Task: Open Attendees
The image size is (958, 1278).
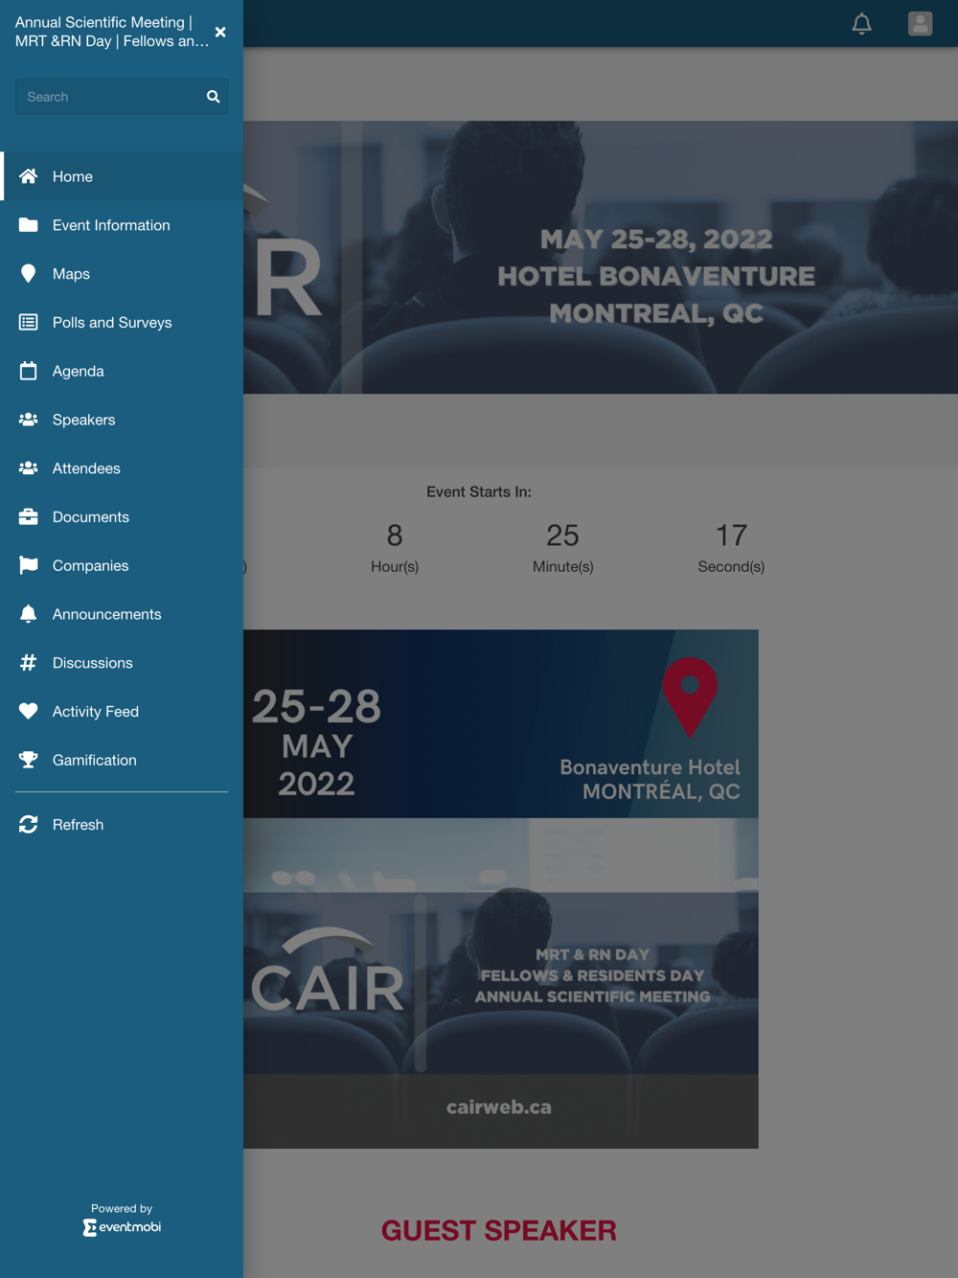Action: pos(122,468)
